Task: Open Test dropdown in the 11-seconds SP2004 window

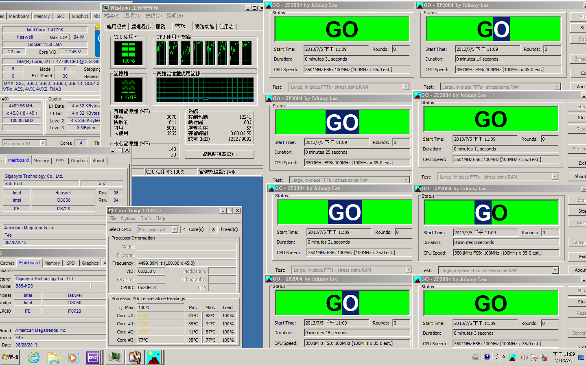Action: click(555, 176)
